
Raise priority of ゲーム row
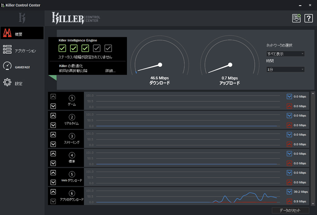(x=53, y=97)
